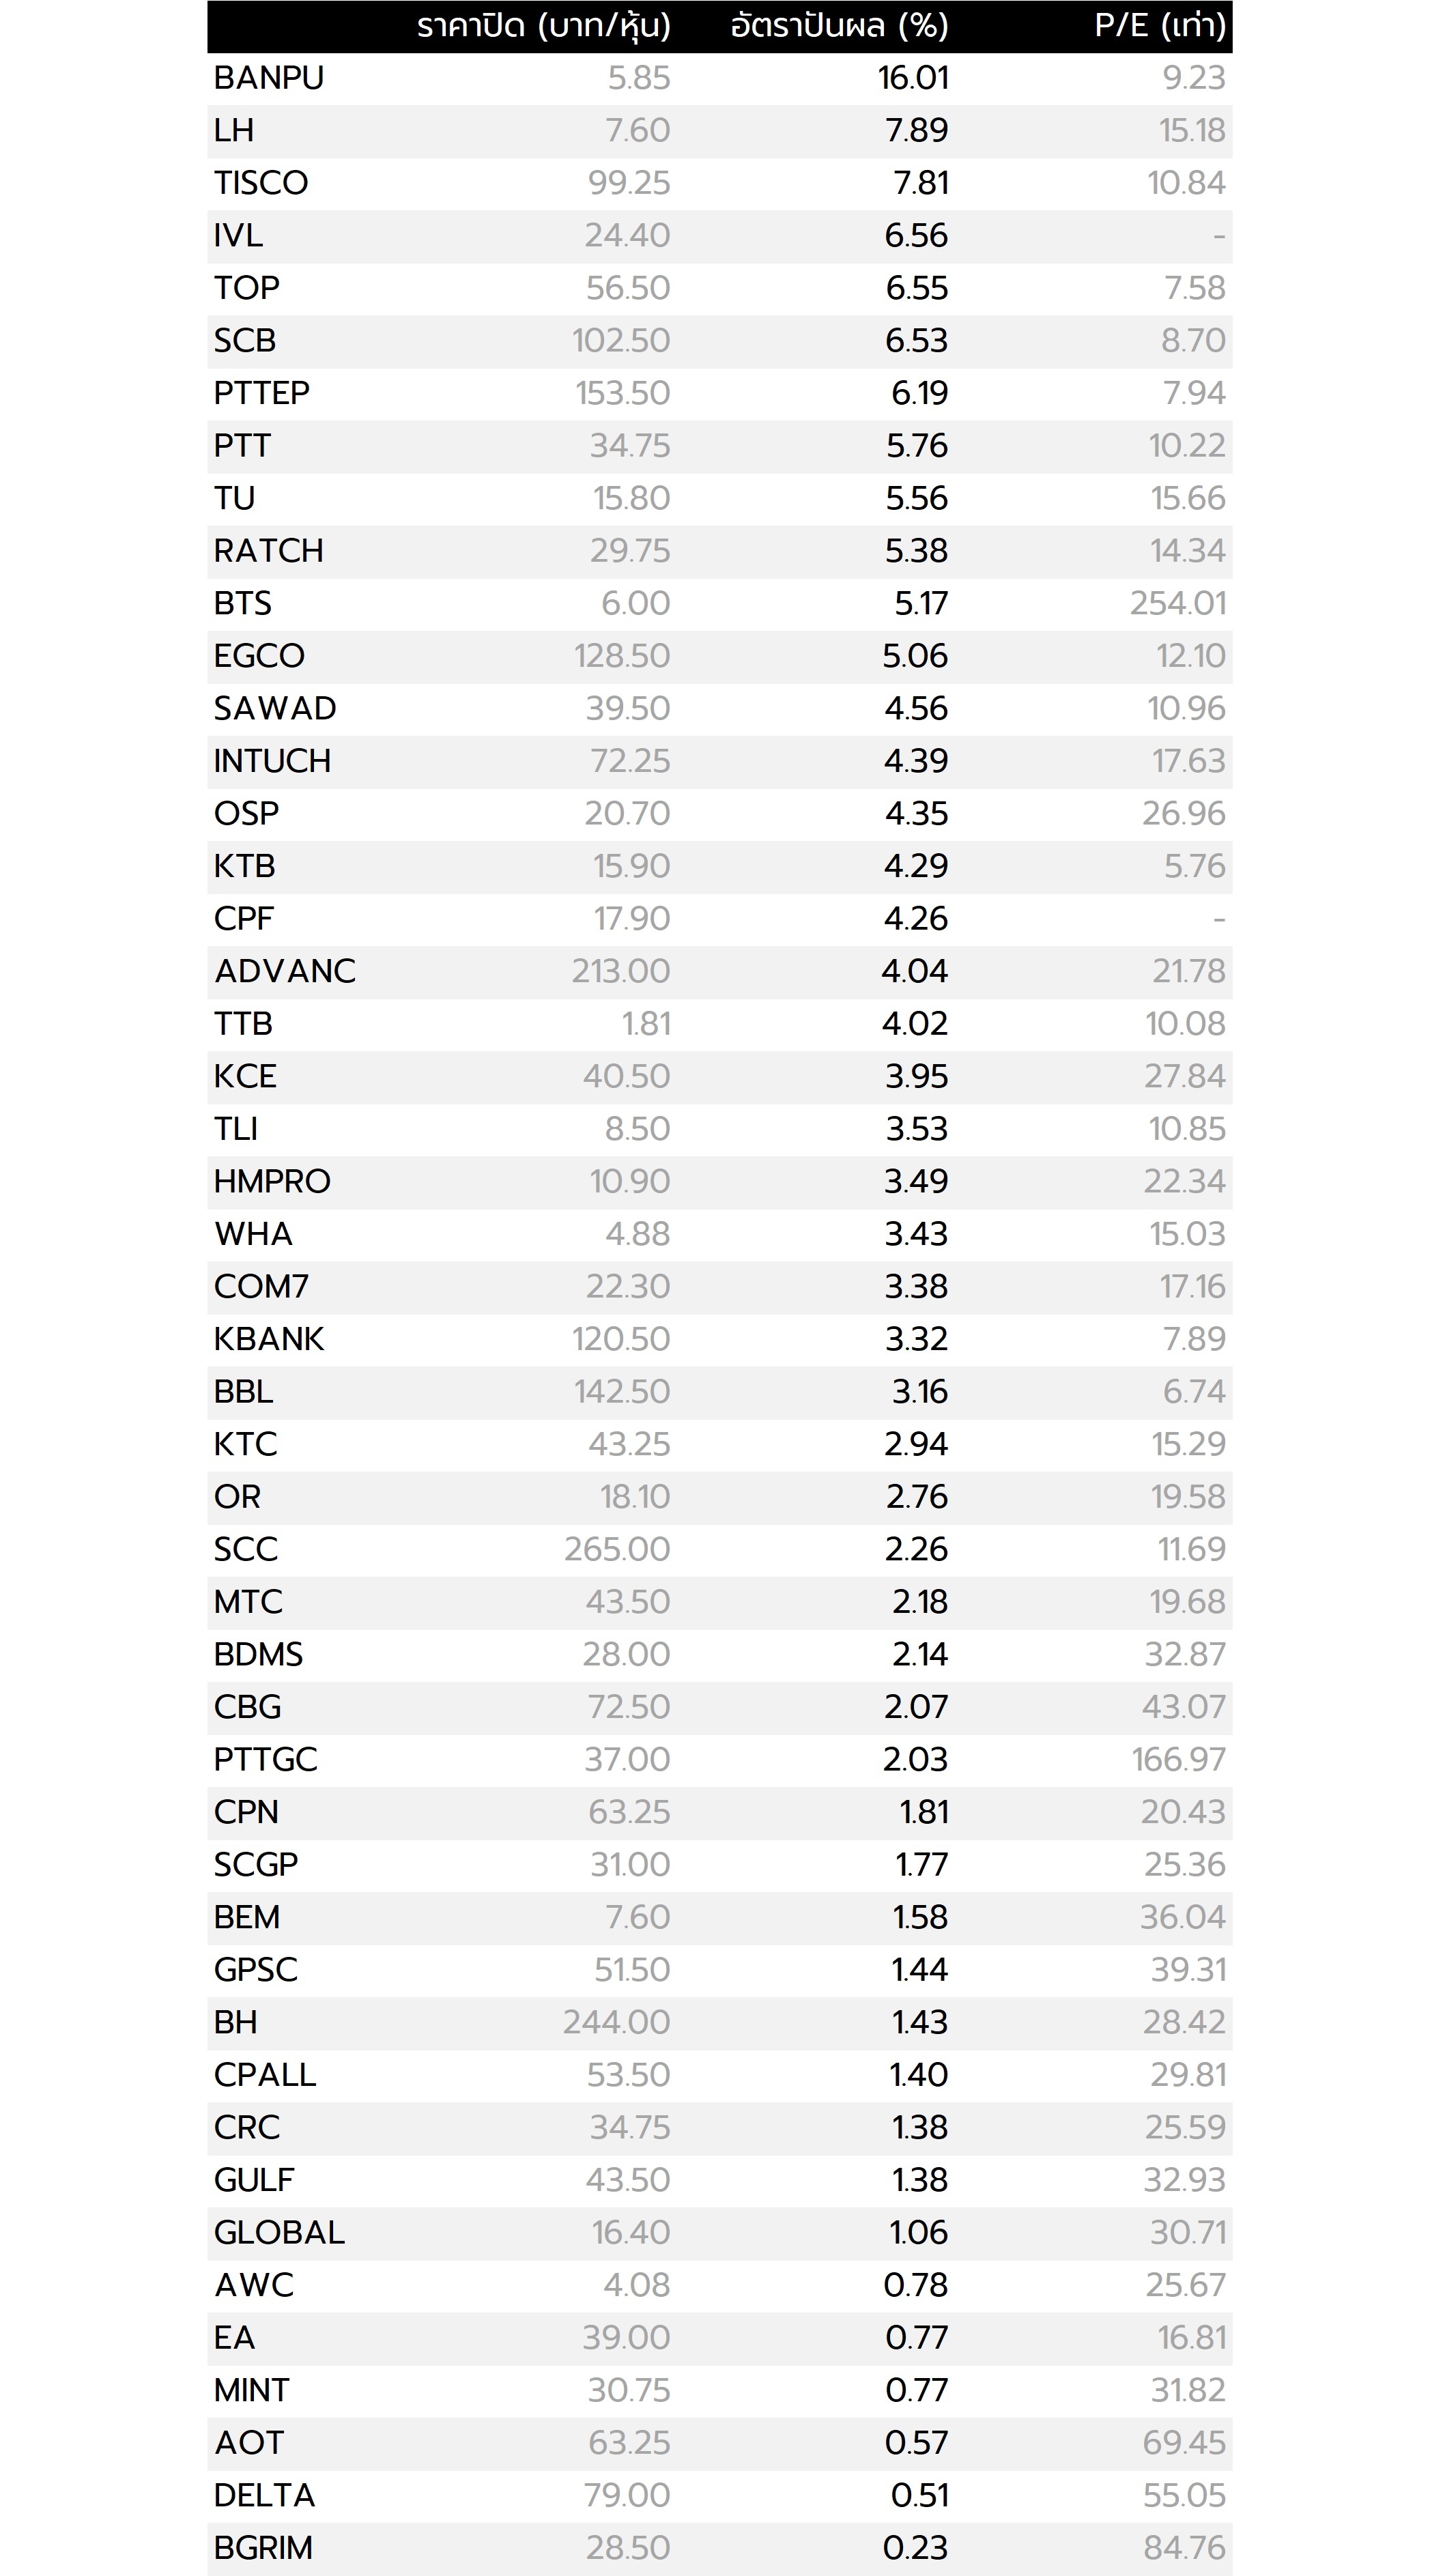
Task: Select the ADVANC ticker symbol
Action: click(285, 971)
